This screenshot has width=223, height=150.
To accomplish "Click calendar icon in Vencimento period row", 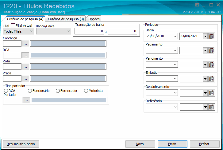I will pyautogui.click(x=211, y=65).
